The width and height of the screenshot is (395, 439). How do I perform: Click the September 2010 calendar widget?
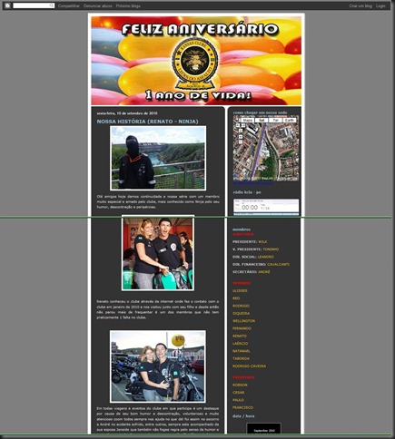(264, 429)
